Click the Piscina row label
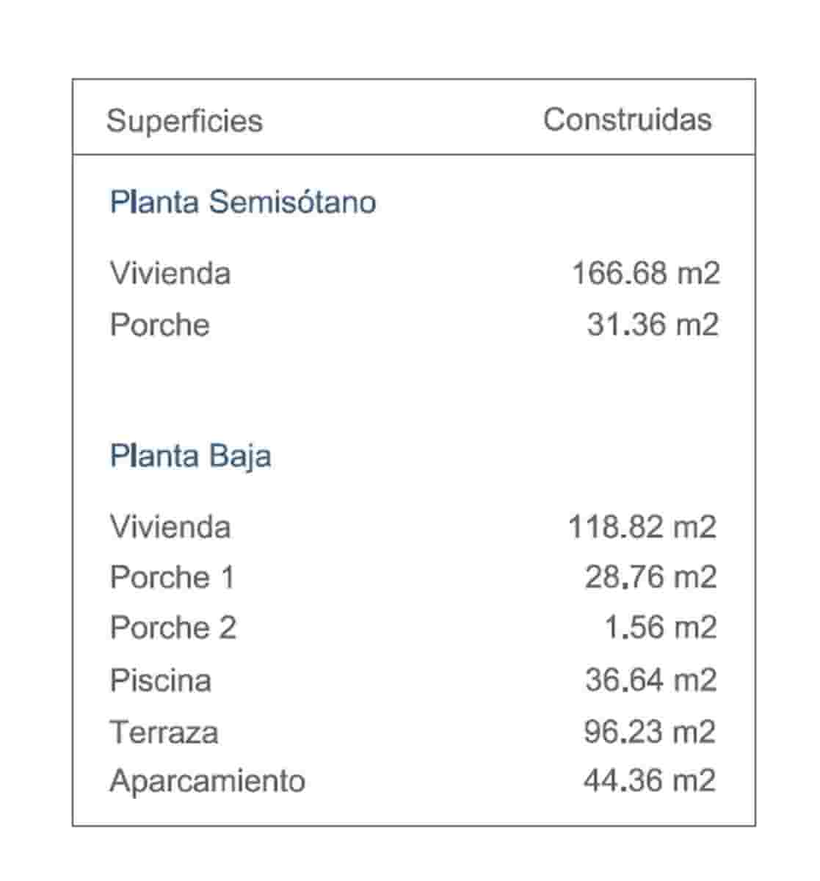Screen dimensions: 820x881 pos(161,681)
